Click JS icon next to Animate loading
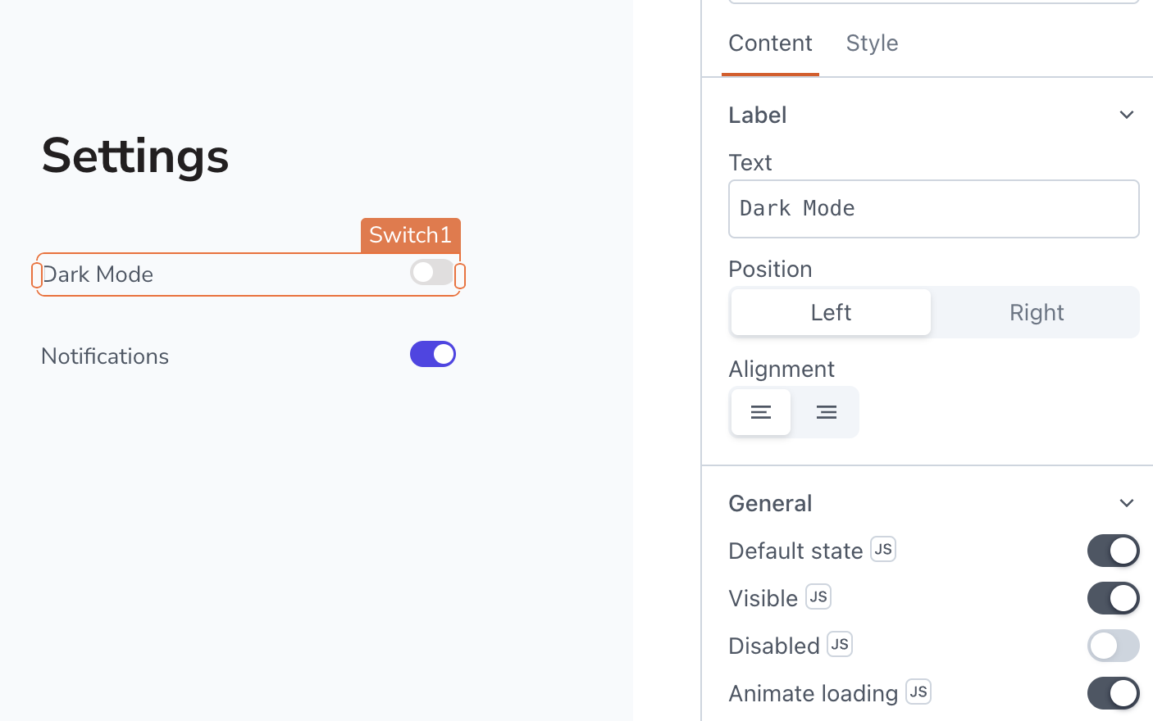 point(918,692)
